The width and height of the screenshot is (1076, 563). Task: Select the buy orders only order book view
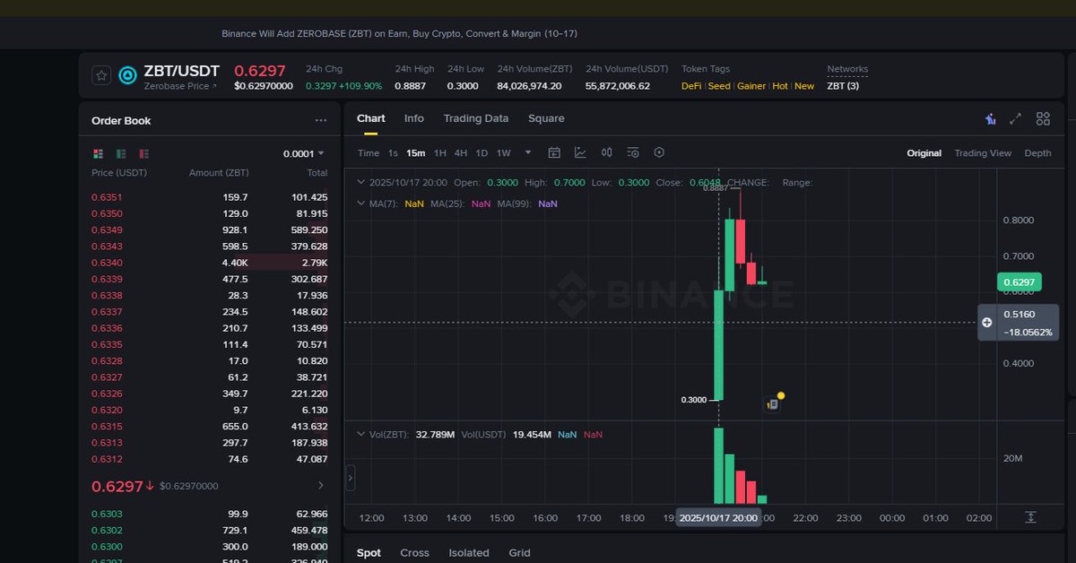coord(120,153)
